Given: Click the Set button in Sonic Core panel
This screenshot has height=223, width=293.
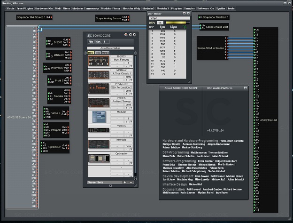Looking at the screenshot, I should tap(98, 42).
